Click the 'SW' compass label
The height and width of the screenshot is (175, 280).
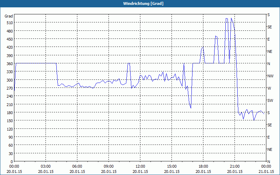point(270,100)
